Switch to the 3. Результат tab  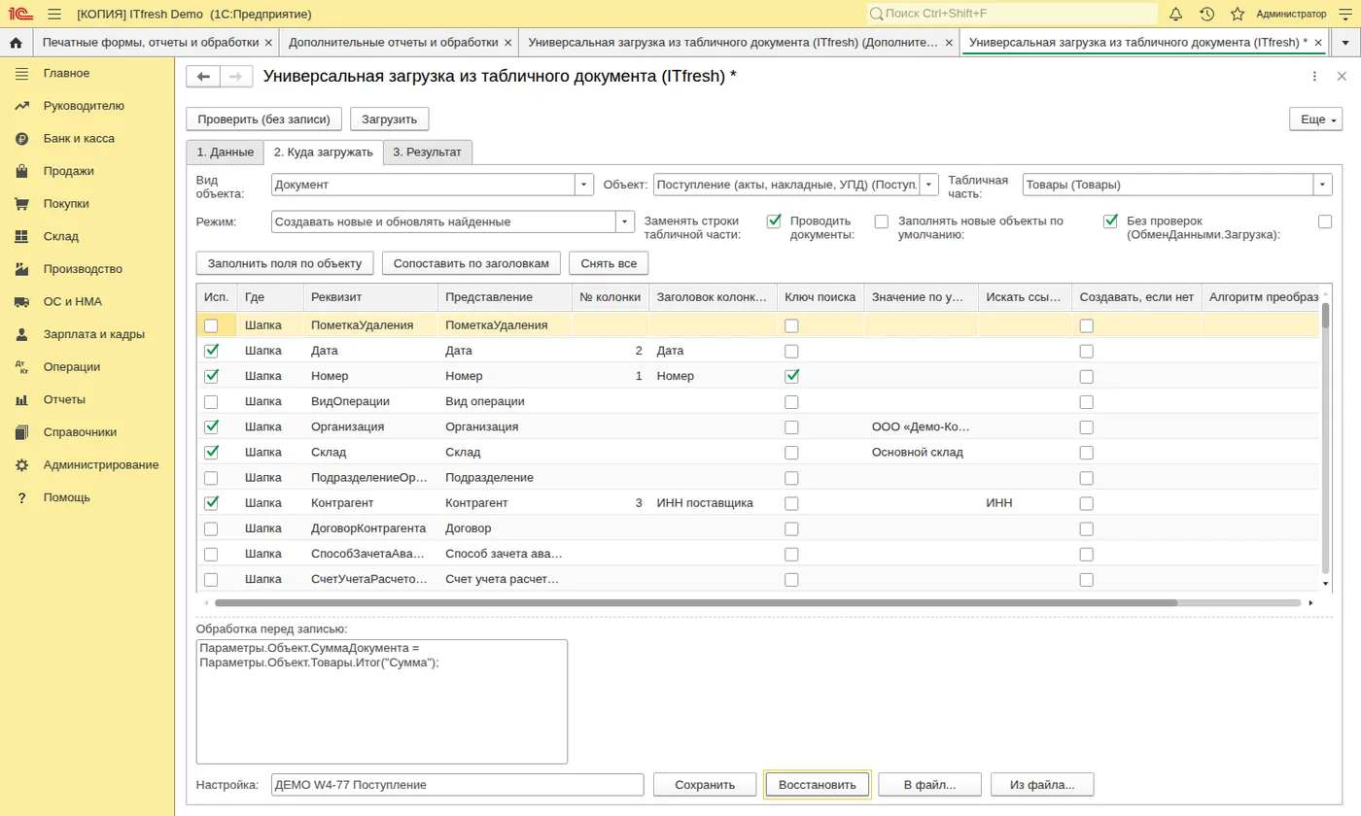point(428,153)
